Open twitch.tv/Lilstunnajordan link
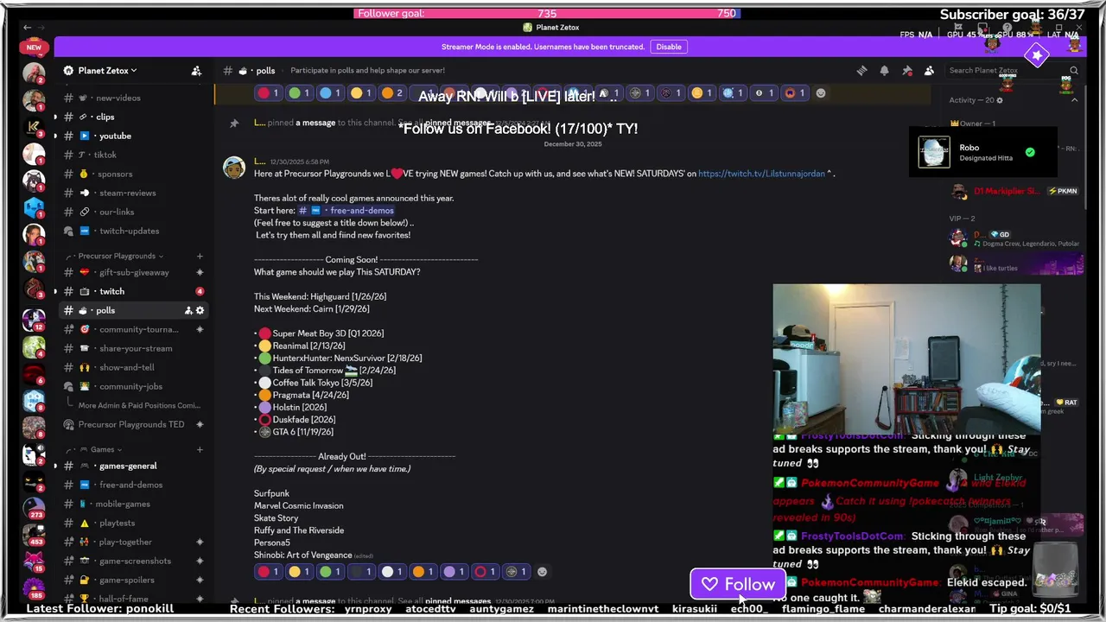Viewport: 1106px width, 622px height. click(761, 174)
